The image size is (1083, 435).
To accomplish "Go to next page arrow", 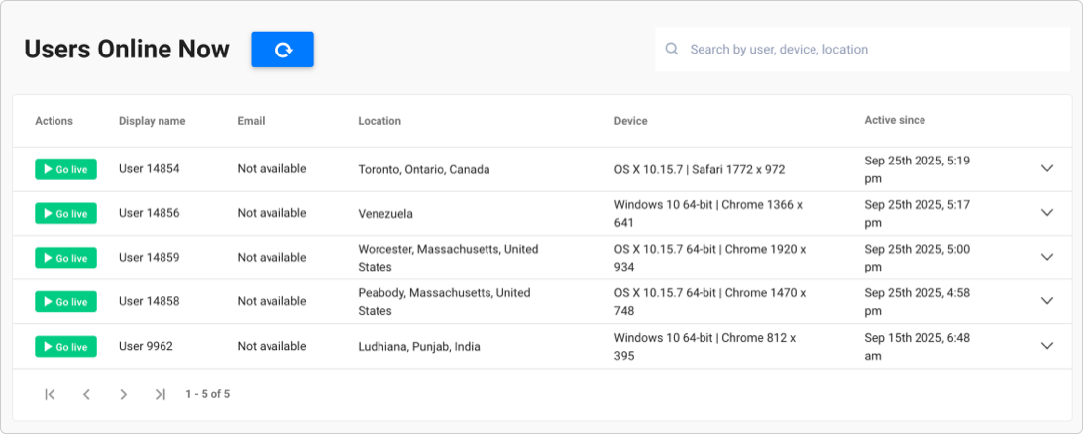I will click(123, 395).
